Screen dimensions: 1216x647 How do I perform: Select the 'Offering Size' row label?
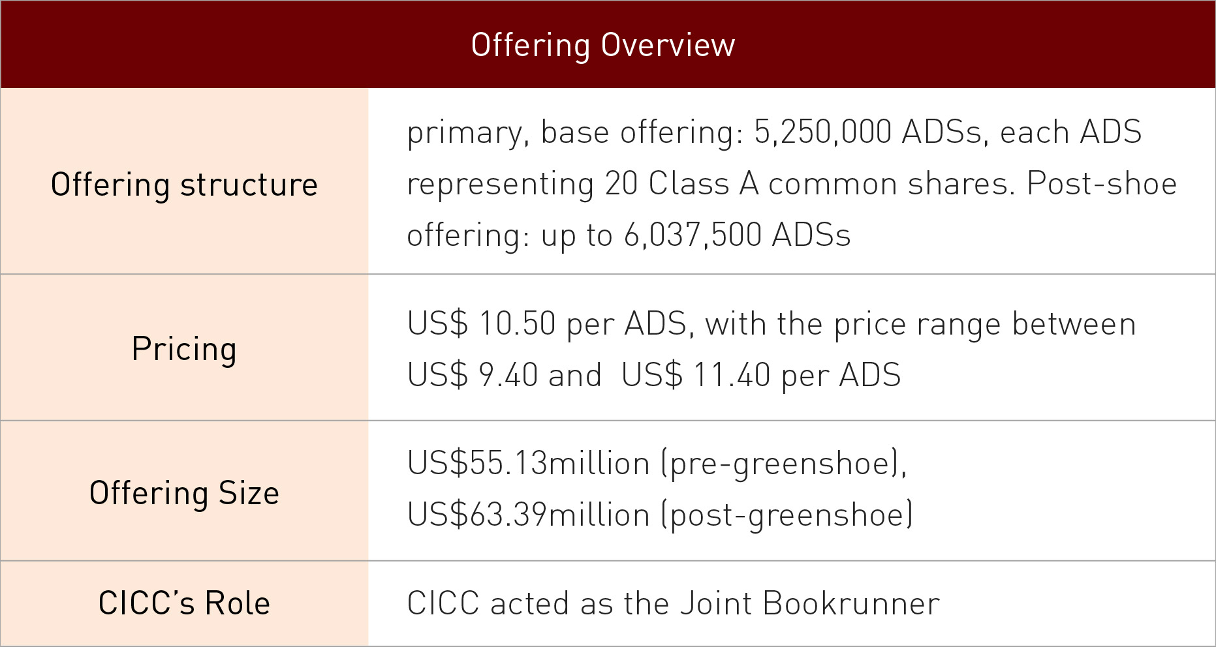click(x=184, y=492)
